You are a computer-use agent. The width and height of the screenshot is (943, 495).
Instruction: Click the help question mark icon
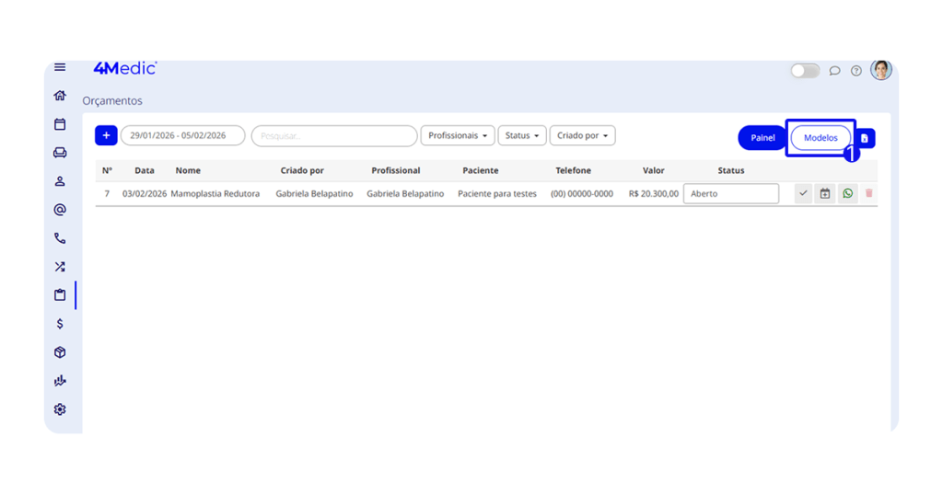pyautogui.click(x=856, y=71)
